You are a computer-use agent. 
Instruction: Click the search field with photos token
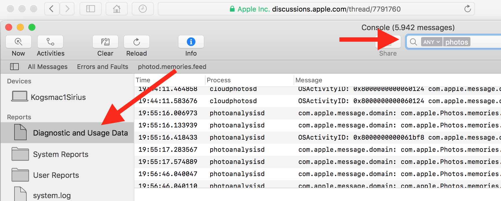(x=484, y=42)
